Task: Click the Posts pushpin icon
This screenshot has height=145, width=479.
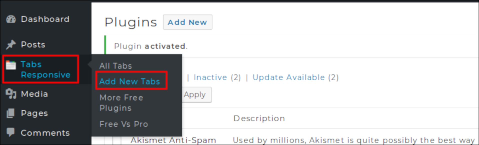Action: 11,45
